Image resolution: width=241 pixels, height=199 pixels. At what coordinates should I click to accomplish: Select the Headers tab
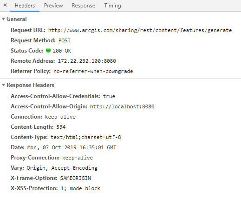(25, 6)
